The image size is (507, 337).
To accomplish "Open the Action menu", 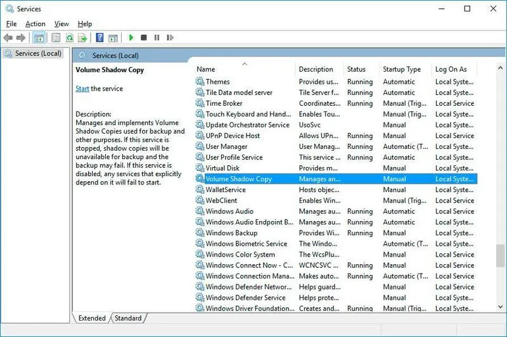I will pos(35,24).
